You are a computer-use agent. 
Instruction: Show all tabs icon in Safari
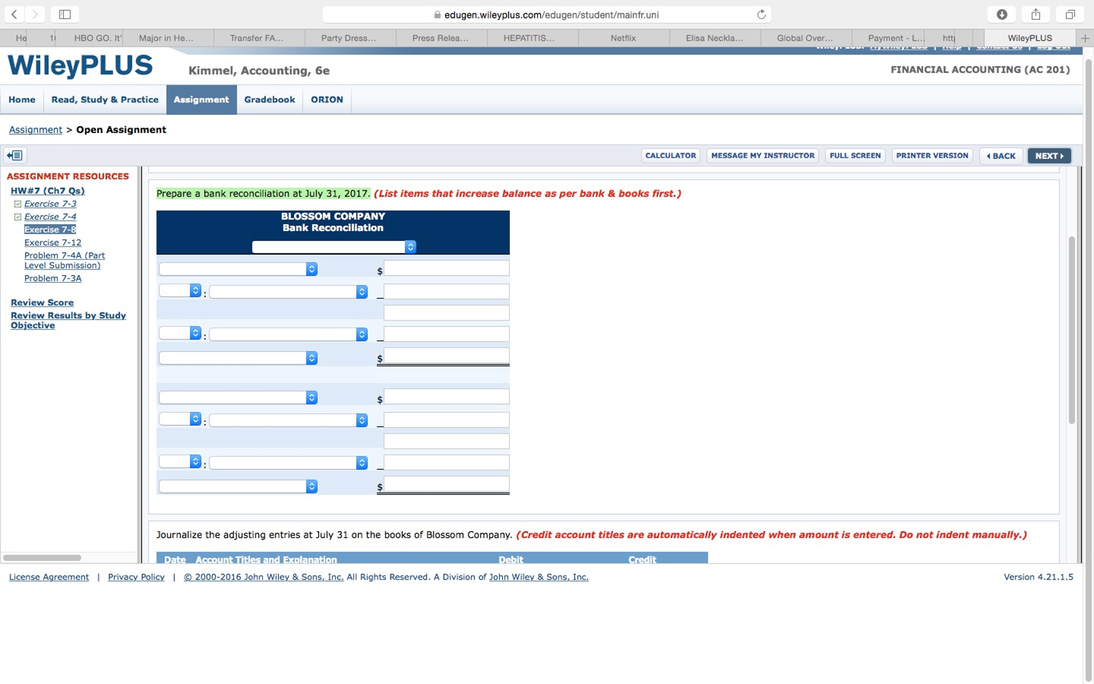(x=1070, y=14)
